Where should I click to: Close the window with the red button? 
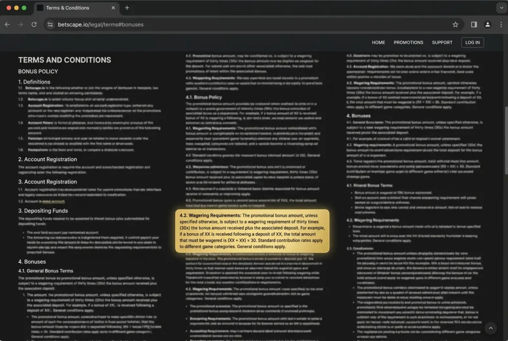pyautogui.click(x=9, y=8)
